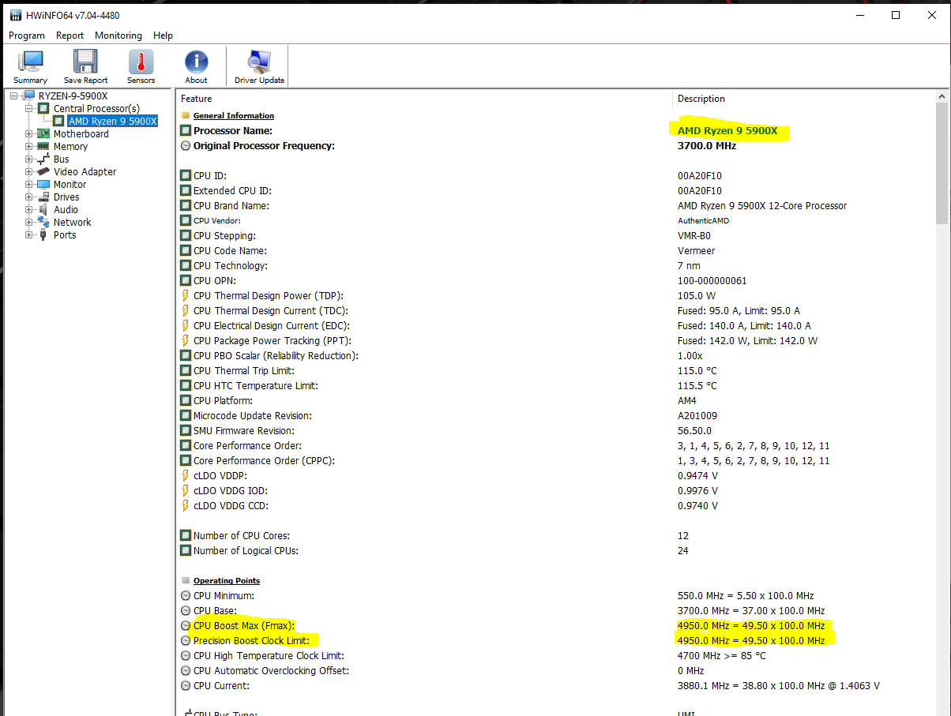The height and width of the screenshot is (716, 951).
Task: Click the RYZEN-9-5900X computer icon
Action: 28,96
